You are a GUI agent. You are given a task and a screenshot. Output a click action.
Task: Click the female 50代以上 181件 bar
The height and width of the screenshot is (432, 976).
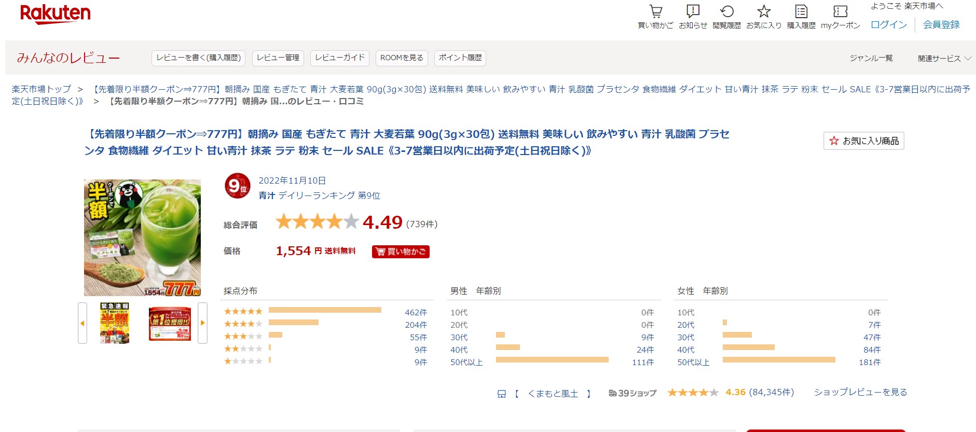(779, 359)
